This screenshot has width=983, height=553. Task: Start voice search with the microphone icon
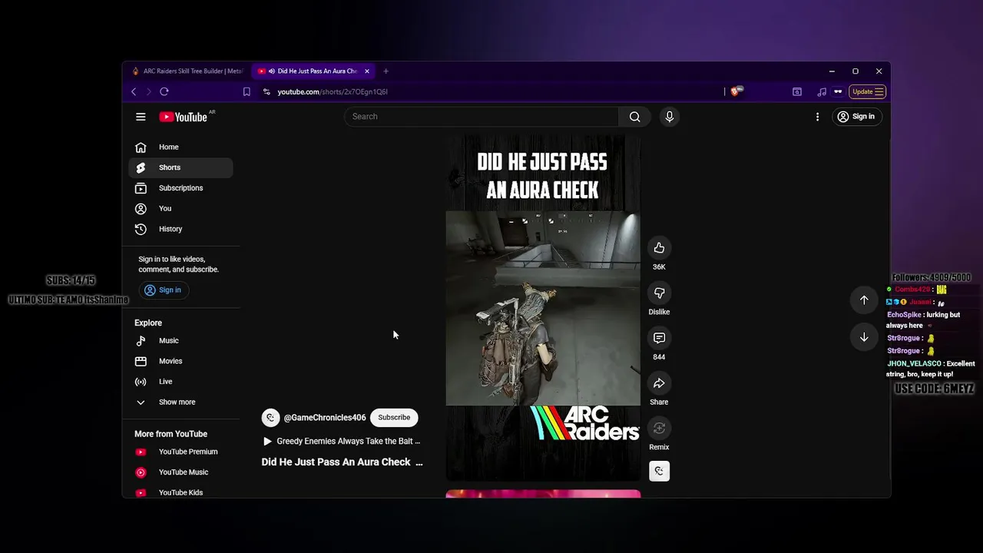coord(670,117)
